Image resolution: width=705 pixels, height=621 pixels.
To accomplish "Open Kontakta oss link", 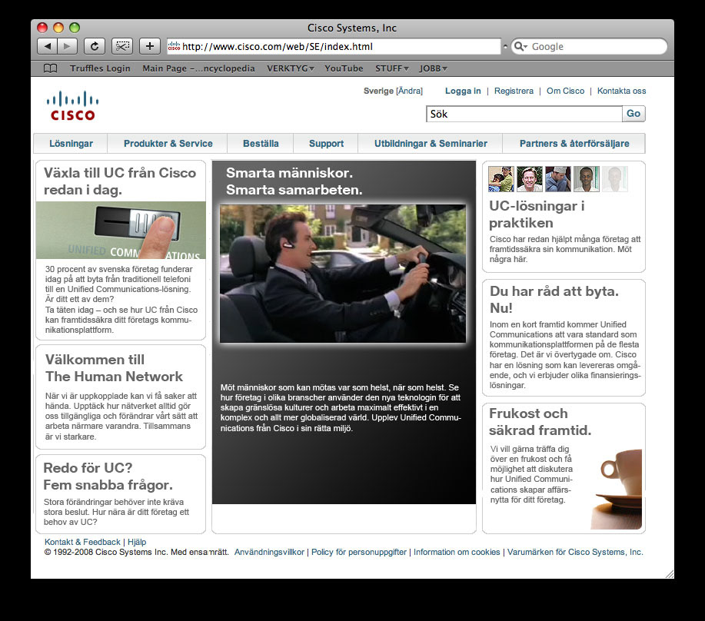I will 621,91.
